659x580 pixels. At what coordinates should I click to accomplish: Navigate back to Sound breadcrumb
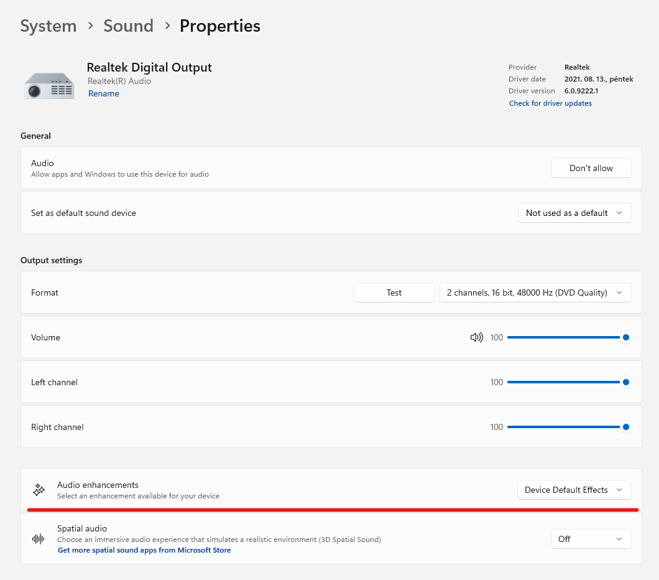point(128,26)
